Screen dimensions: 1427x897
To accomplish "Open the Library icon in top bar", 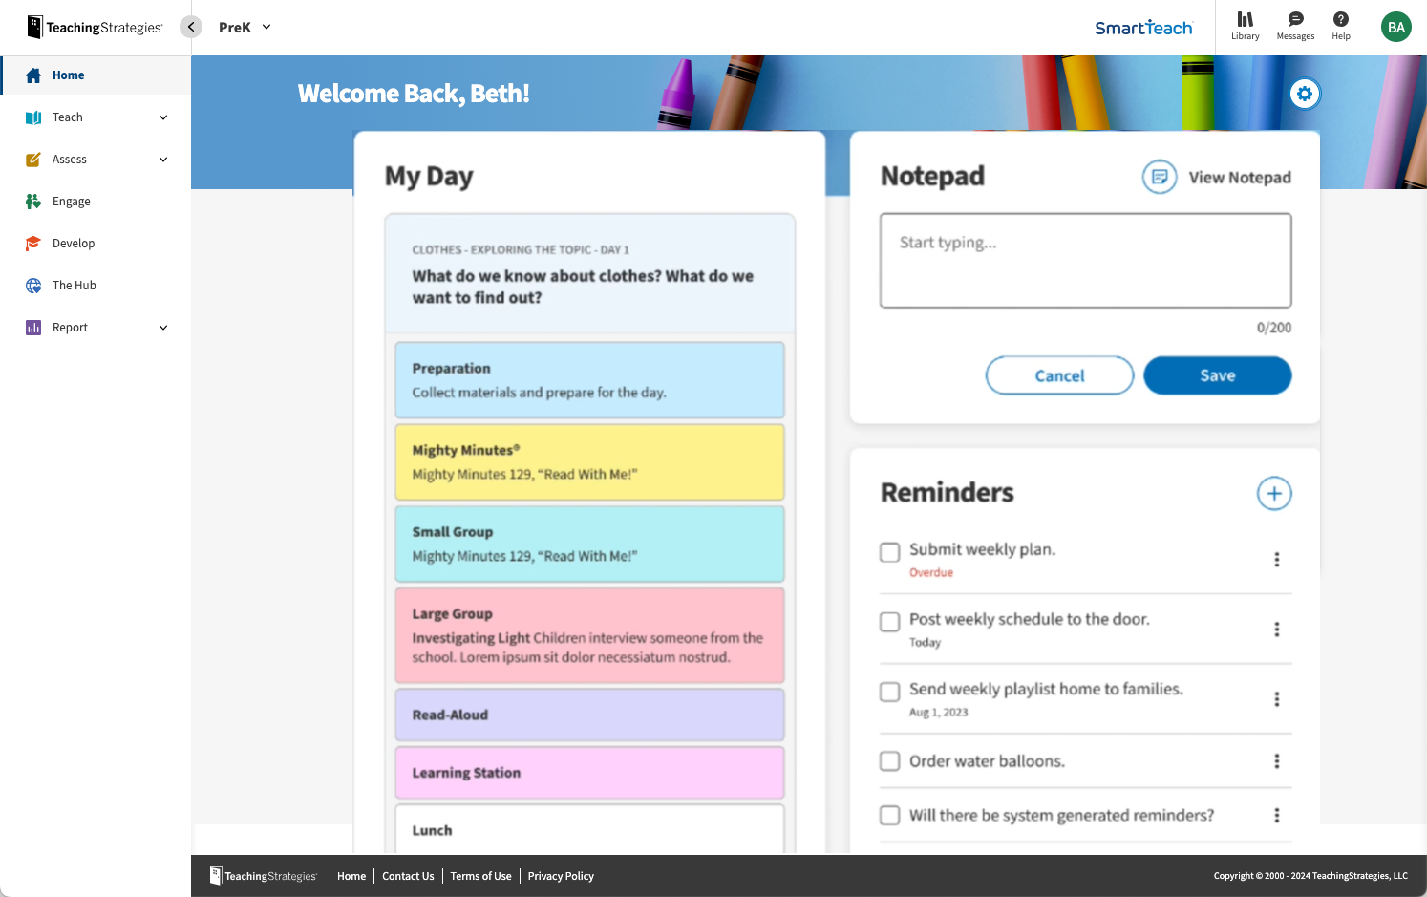I will click(x=1245, y=26).
